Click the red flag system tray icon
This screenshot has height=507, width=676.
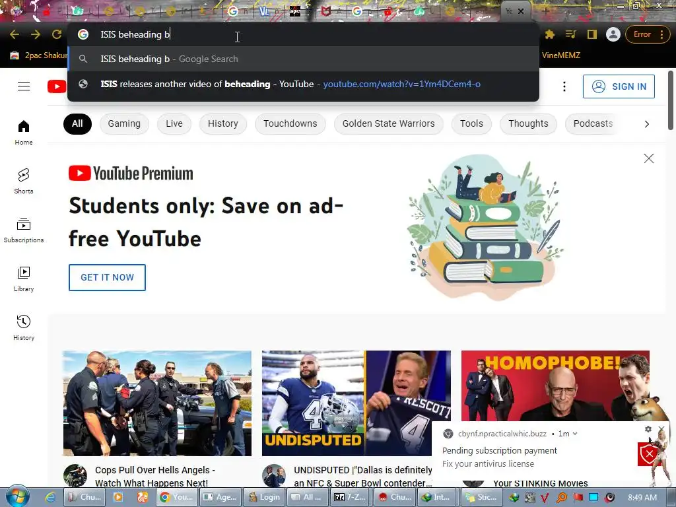pos(578,498)
